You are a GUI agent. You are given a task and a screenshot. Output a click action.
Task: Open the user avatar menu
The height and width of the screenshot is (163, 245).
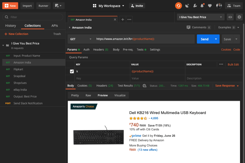tap(219, 6)
